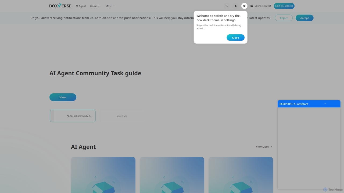Open View More for AI Agent
The width and height of the screenshot is (344, 193).
264,147
